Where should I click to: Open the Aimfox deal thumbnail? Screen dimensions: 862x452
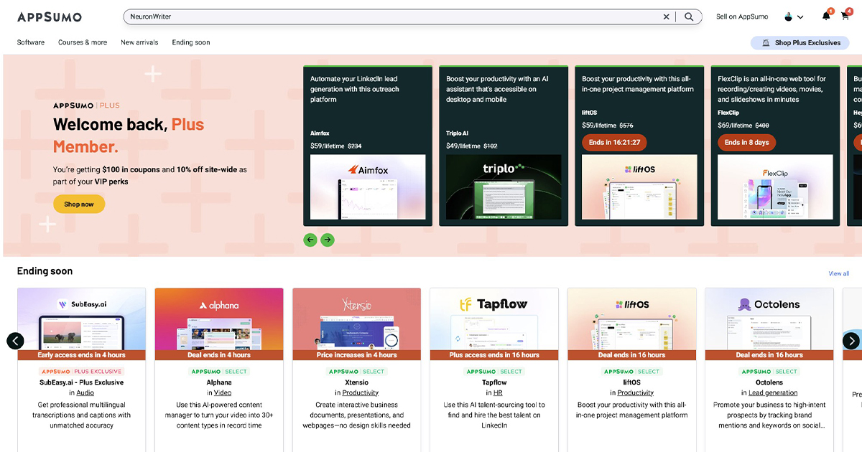point(368,187)
